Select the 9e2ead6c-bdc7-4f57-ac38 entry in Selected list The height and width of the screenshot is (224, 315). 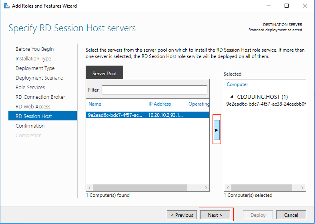(x=266, y=104)
